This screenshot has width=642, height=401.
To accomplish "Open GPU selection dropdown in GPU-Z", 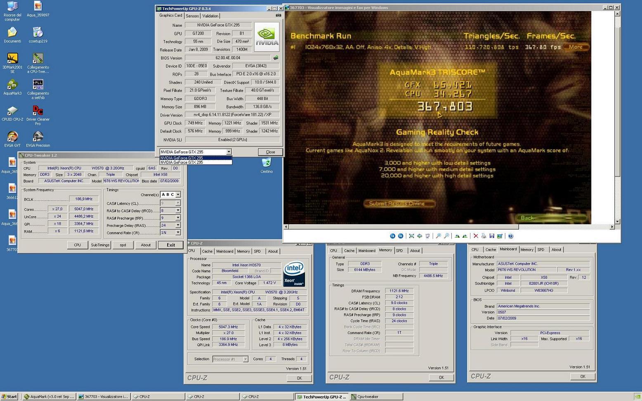I will tap(229, 152).
